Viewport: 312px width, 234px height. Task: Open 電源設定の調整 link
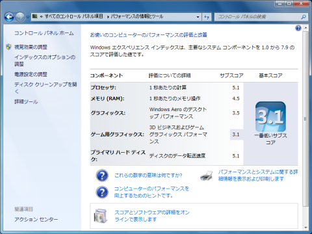click(31, 74)
